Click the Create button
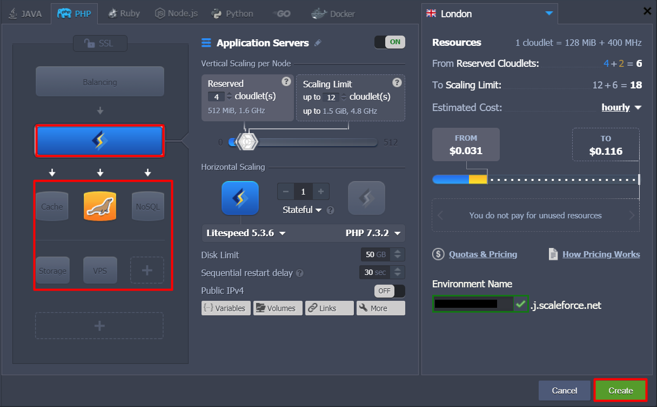 coord(620,390)
